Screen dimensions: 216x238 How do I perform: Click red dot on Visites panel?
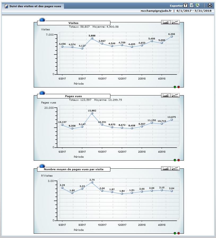pos(179,87)
